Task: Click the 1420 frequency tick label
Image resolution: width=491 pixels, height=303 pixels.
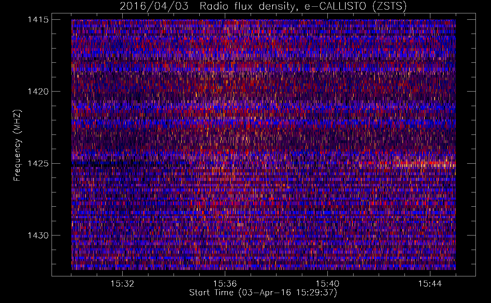Action: coord(38,92)
